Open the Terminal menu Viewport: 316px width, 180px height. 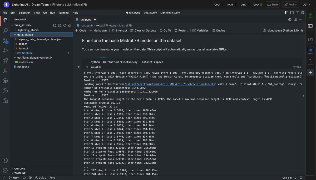pos(64,13)
